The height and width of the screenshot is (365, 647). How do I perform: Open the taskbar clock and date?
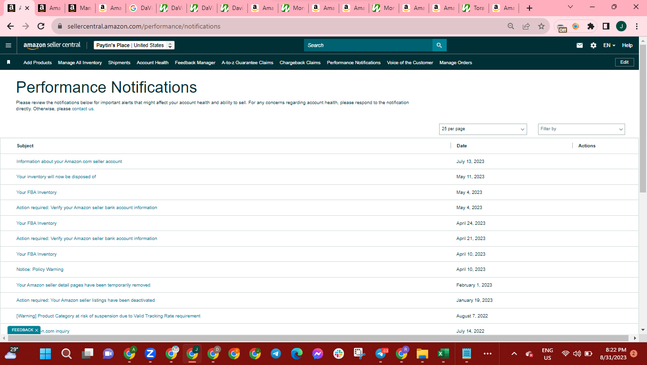[613, 354]
